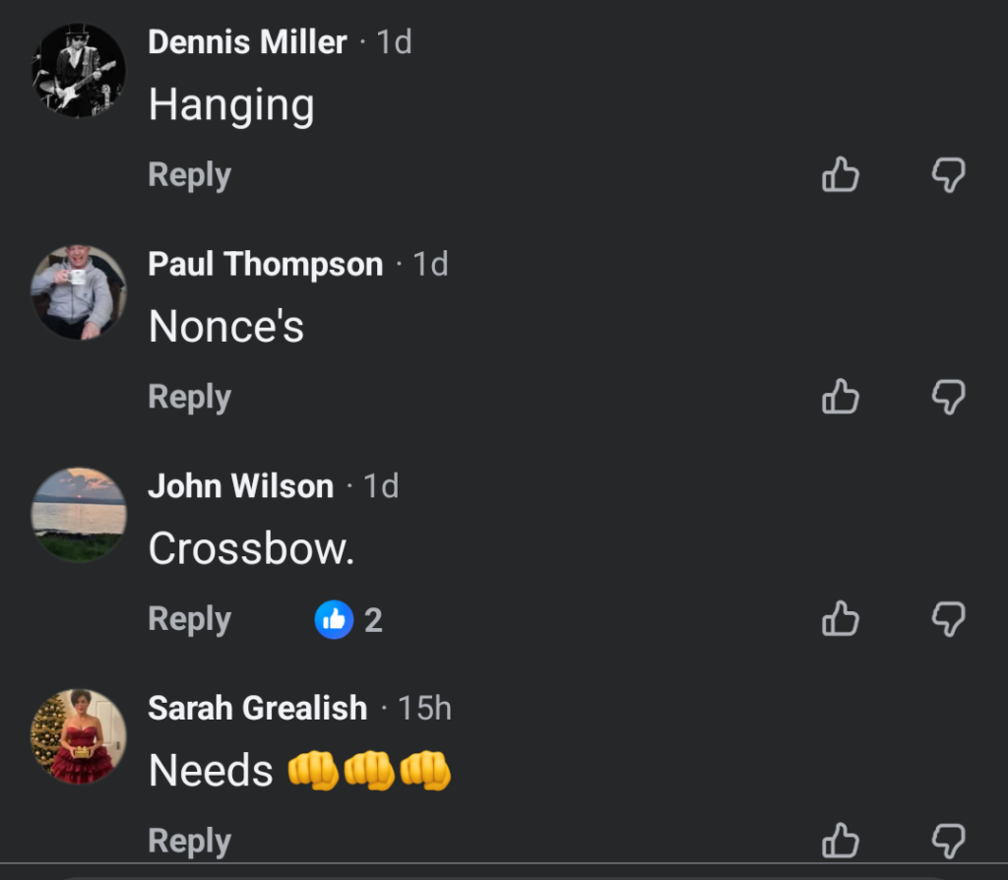Dislike Paul Thompson's comment

point(948,398)
